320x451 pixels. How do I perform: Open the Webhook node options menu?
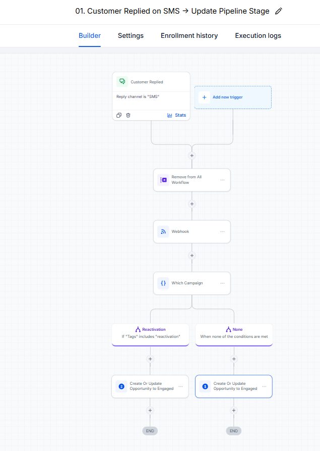click(222, 231)
